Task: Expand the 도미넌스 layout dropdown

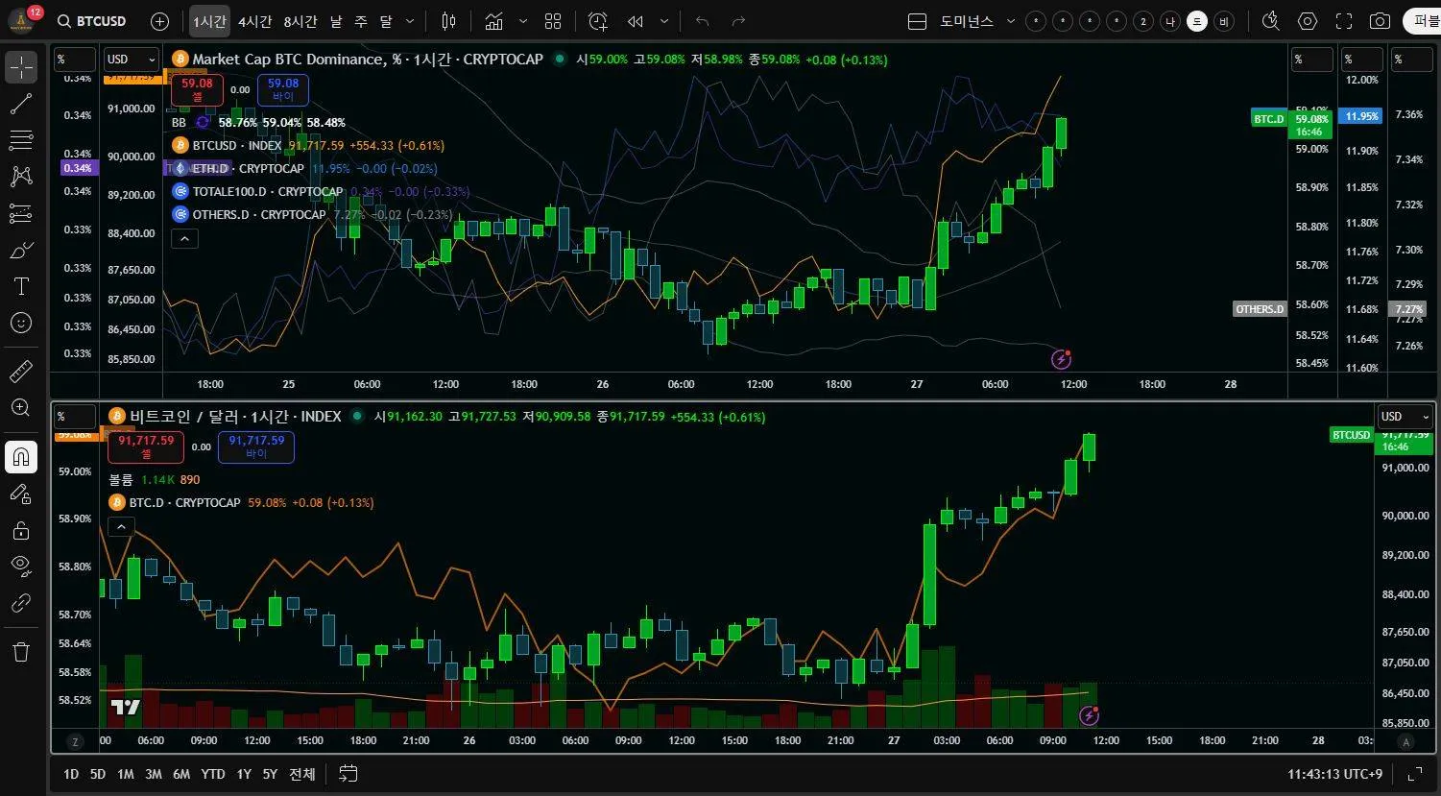Action: pyautogui.click(x=1012, y=21)
